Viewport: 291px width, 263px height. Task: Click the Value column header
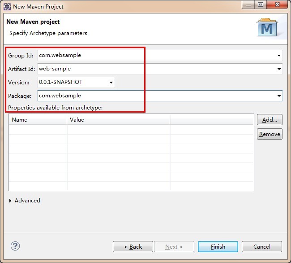[118, 119]
